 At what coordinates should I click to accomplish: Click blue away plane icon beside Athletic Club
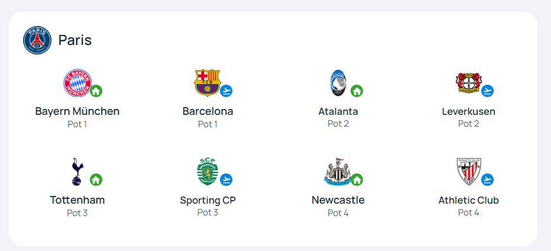487,179
